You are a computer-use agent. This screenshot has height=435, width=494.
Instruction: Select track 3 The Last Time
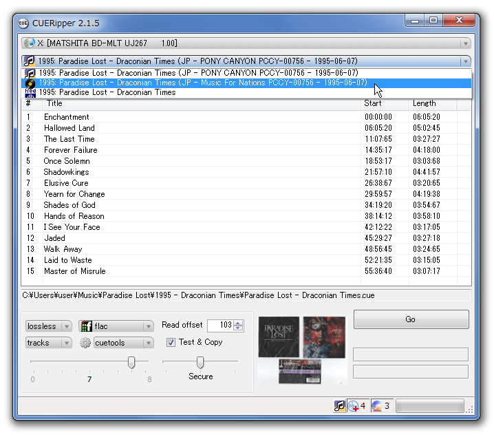pyautogui.click(x=246, y=139)
